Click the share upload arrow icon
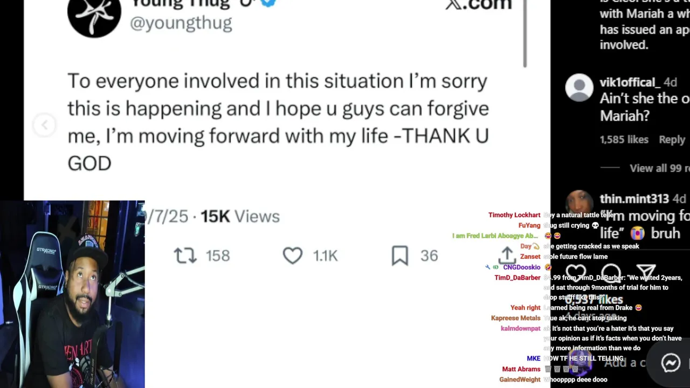This screenshot has height=388, width=690. (507, 255)
